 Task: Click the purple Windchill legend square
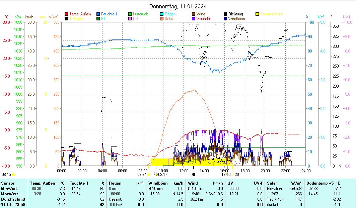(x=194, y=19)
